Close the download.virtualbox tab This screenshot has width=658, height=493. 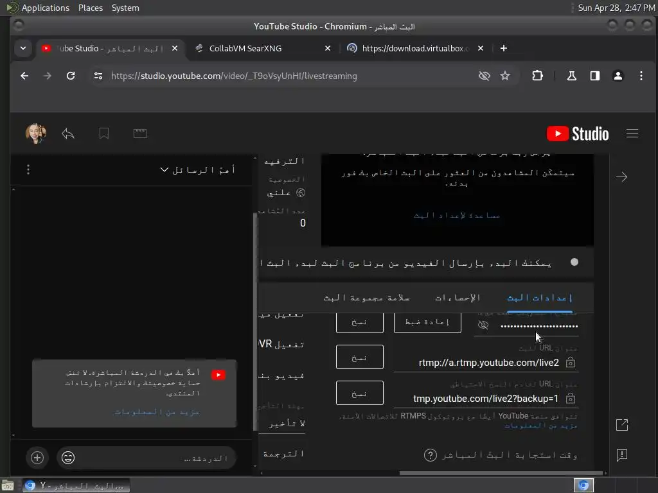[x=481, y=48]
